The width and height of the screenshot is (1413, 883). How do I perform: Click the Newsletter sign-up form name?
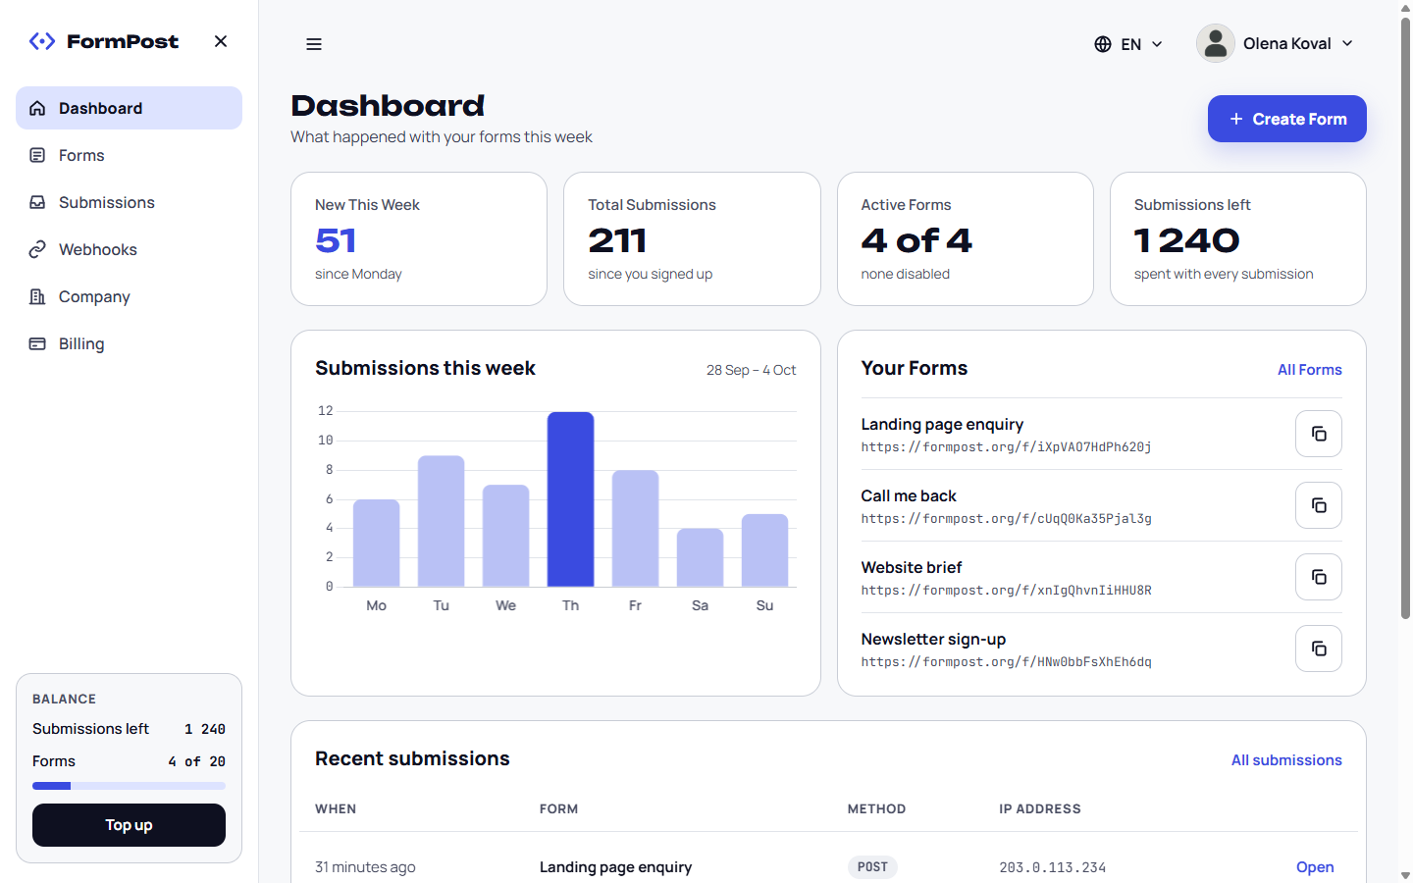[x=933, y=639]
